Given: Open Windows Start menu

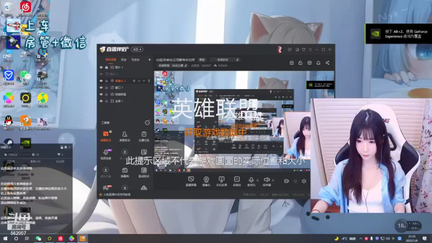Looking at the screenshot, I should (x=5, y=238).
